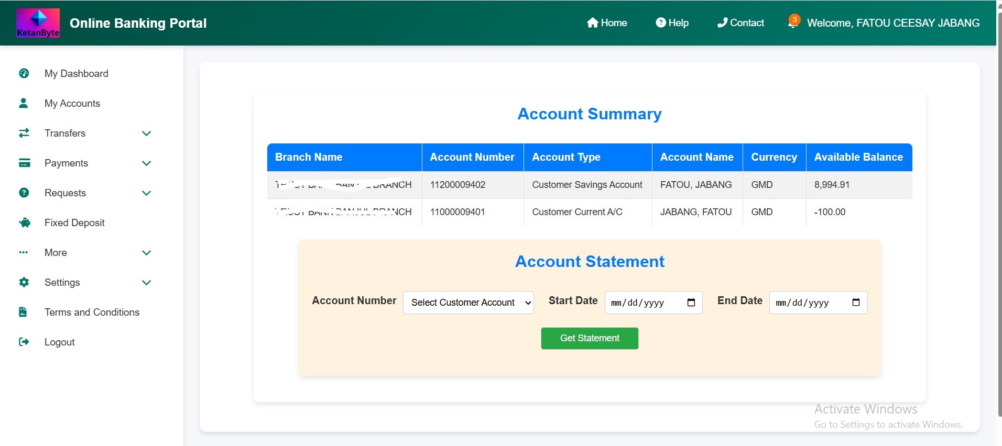Click the Account Statement heading
Viewport: 1002px width, 446px height.
click(590, 261)
